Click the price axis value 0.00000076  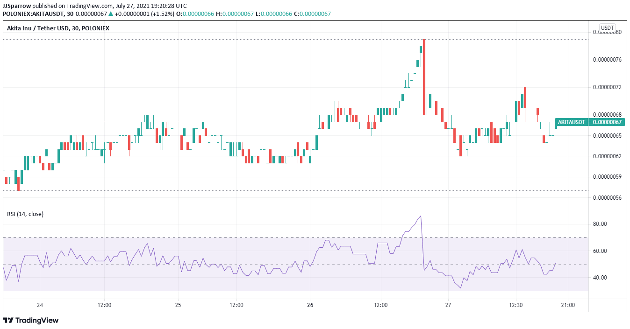click(607, 59)
